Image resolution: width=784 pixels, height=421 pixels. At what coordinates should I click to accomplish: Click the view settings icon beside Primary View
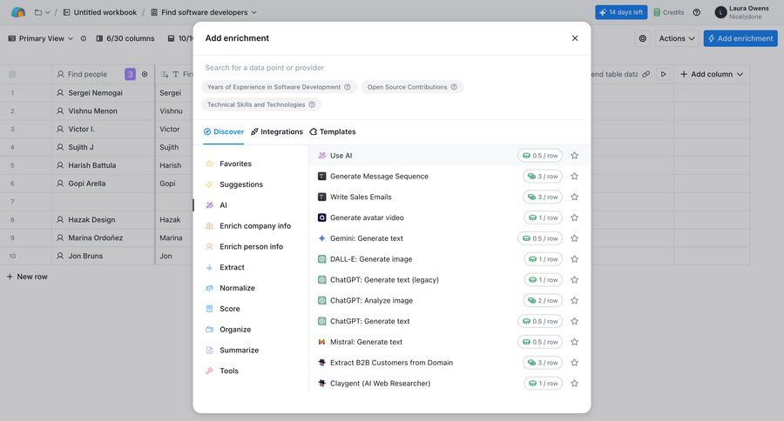pos(84,38)
